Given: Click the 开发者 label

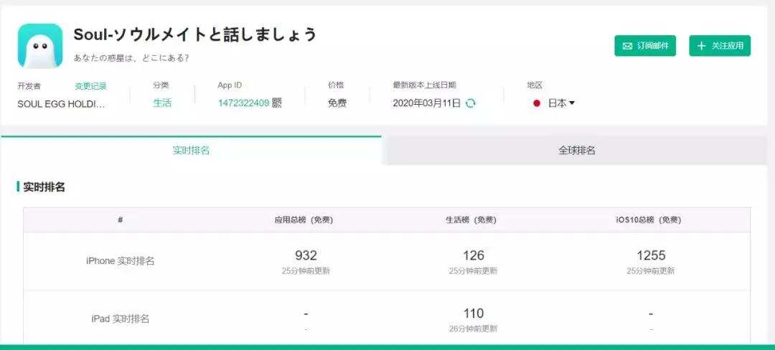Looking at the screenshot, I should 29,86.
